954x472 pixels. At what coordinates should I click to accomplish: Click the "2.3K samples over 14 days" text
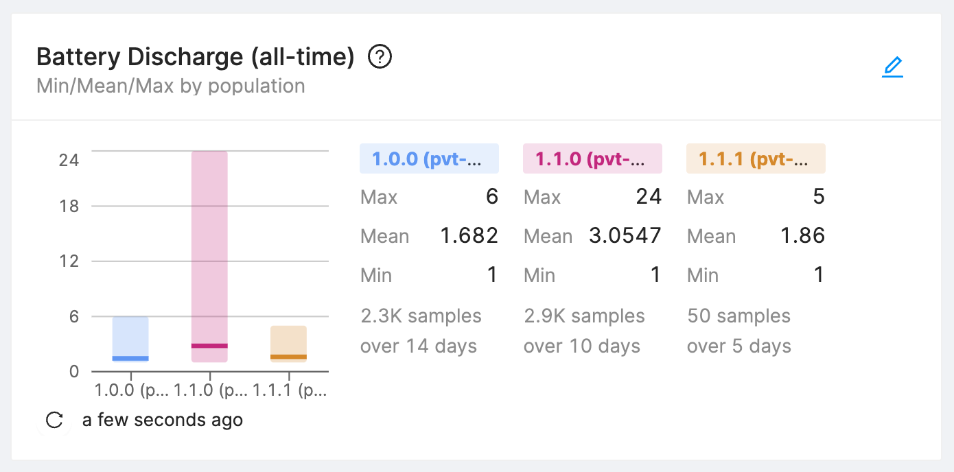[421, 331]
